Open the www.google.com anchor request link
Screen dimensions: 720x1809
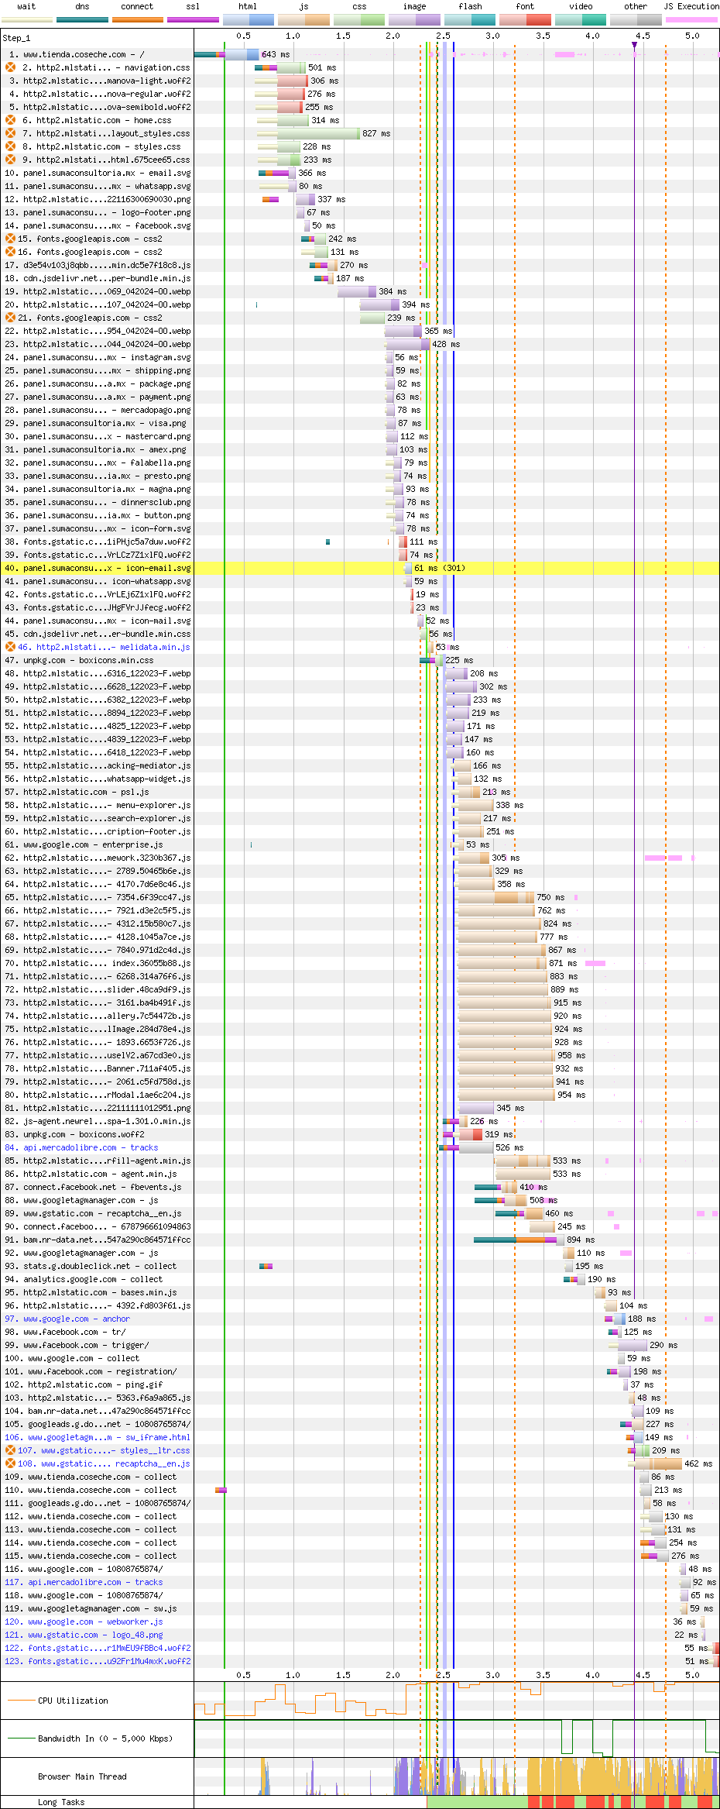[76, 1319]
